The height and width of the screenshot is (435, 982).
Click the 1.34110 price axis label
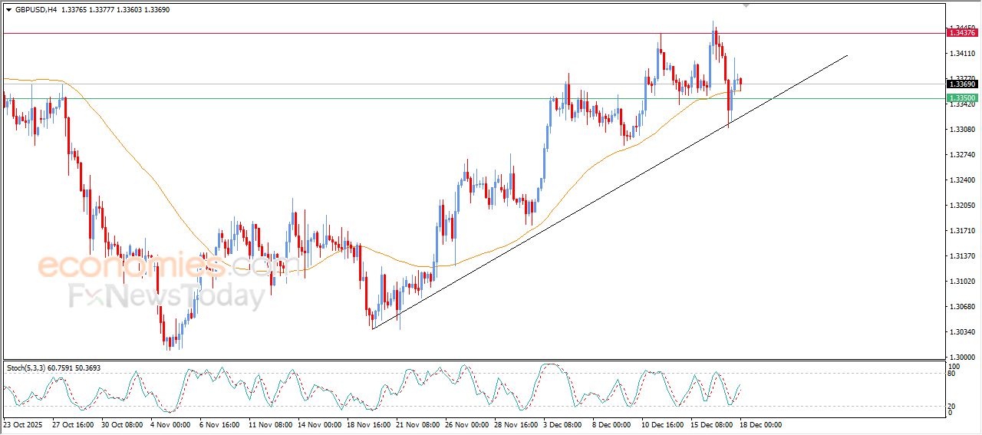[962, 54]
